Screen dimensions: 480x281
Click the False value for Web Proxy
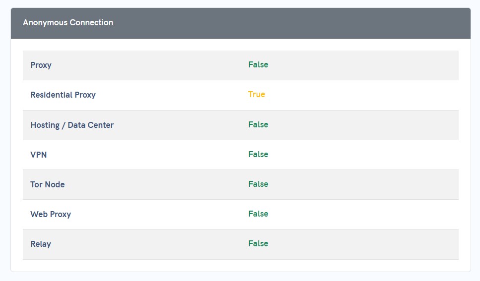(x=258, y=214)
